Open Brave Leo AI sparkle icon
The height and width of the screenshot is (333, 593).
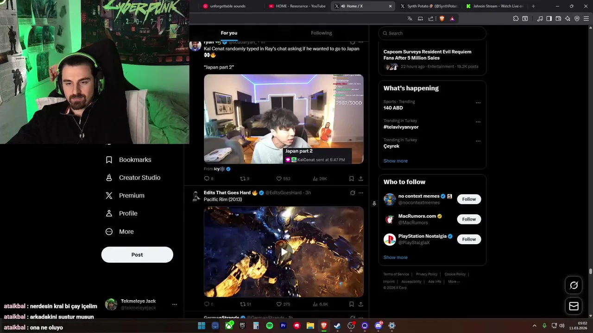[568, 18]
